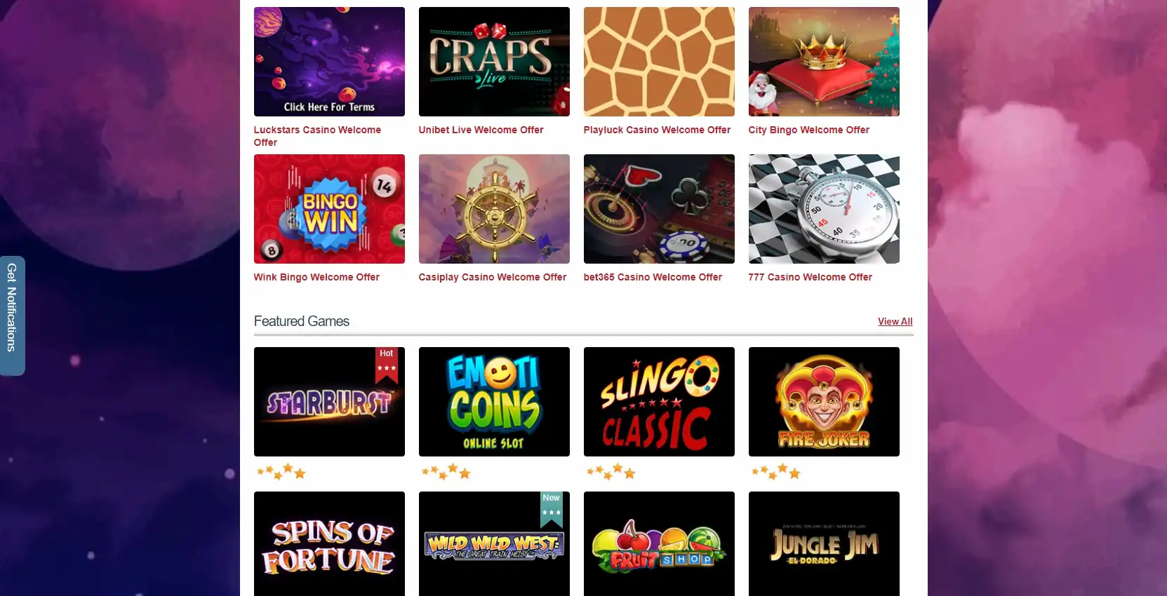1167x596 pixels.
Task: Open the Get Notifications side tab
Action: point(12,316)
